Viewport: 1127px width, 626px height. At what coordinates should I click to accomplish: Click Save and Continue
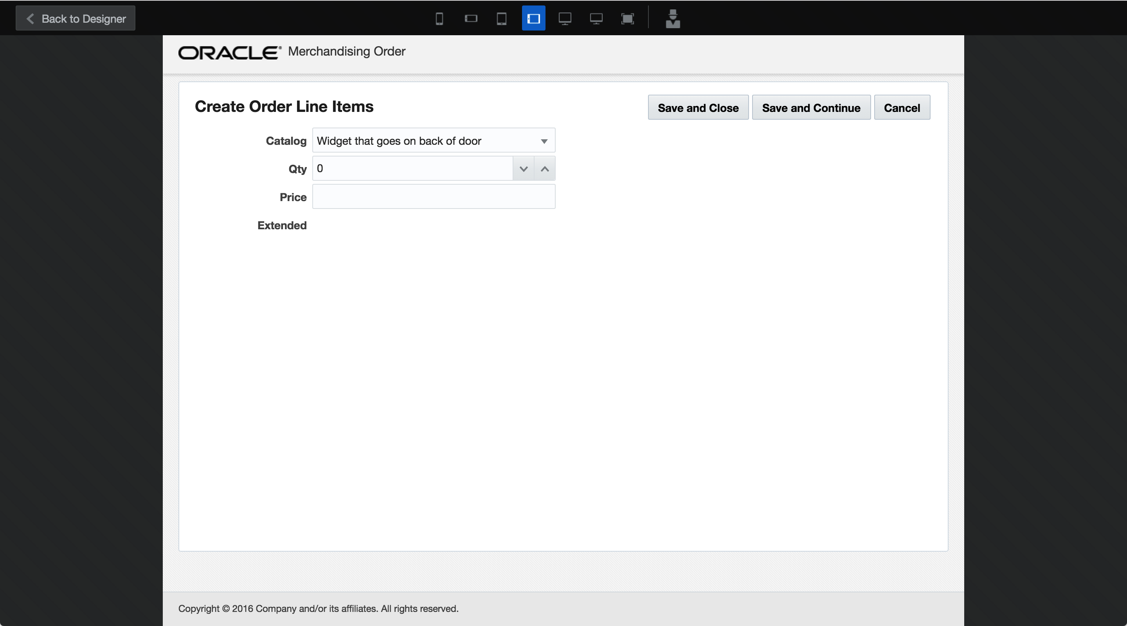pos(811,108)
